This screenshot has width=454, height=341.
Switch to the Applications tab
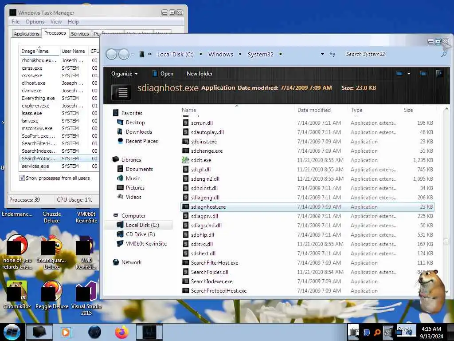point(26,34)
